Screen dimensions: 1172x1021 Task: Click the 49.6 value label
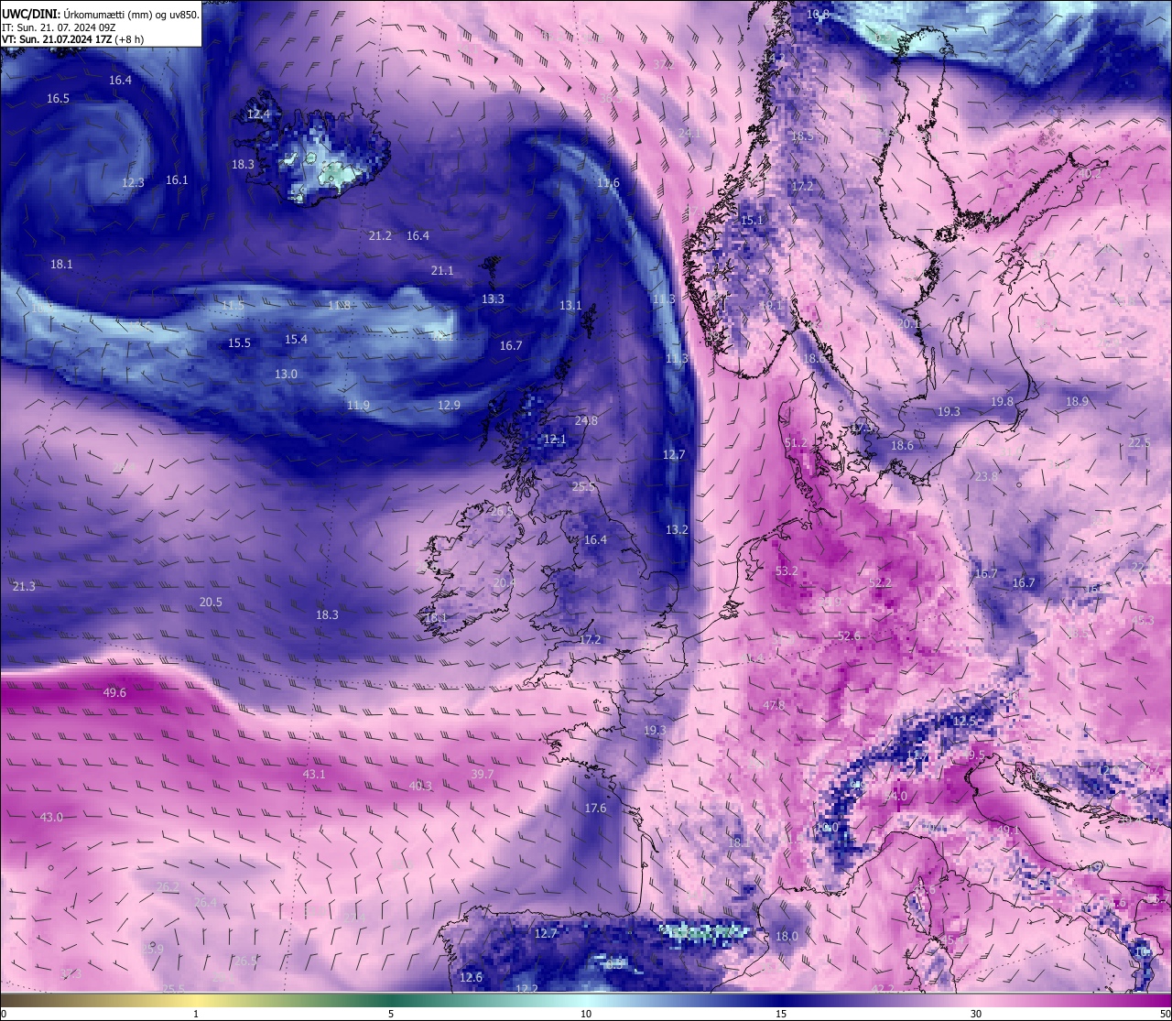click(114, 692)
